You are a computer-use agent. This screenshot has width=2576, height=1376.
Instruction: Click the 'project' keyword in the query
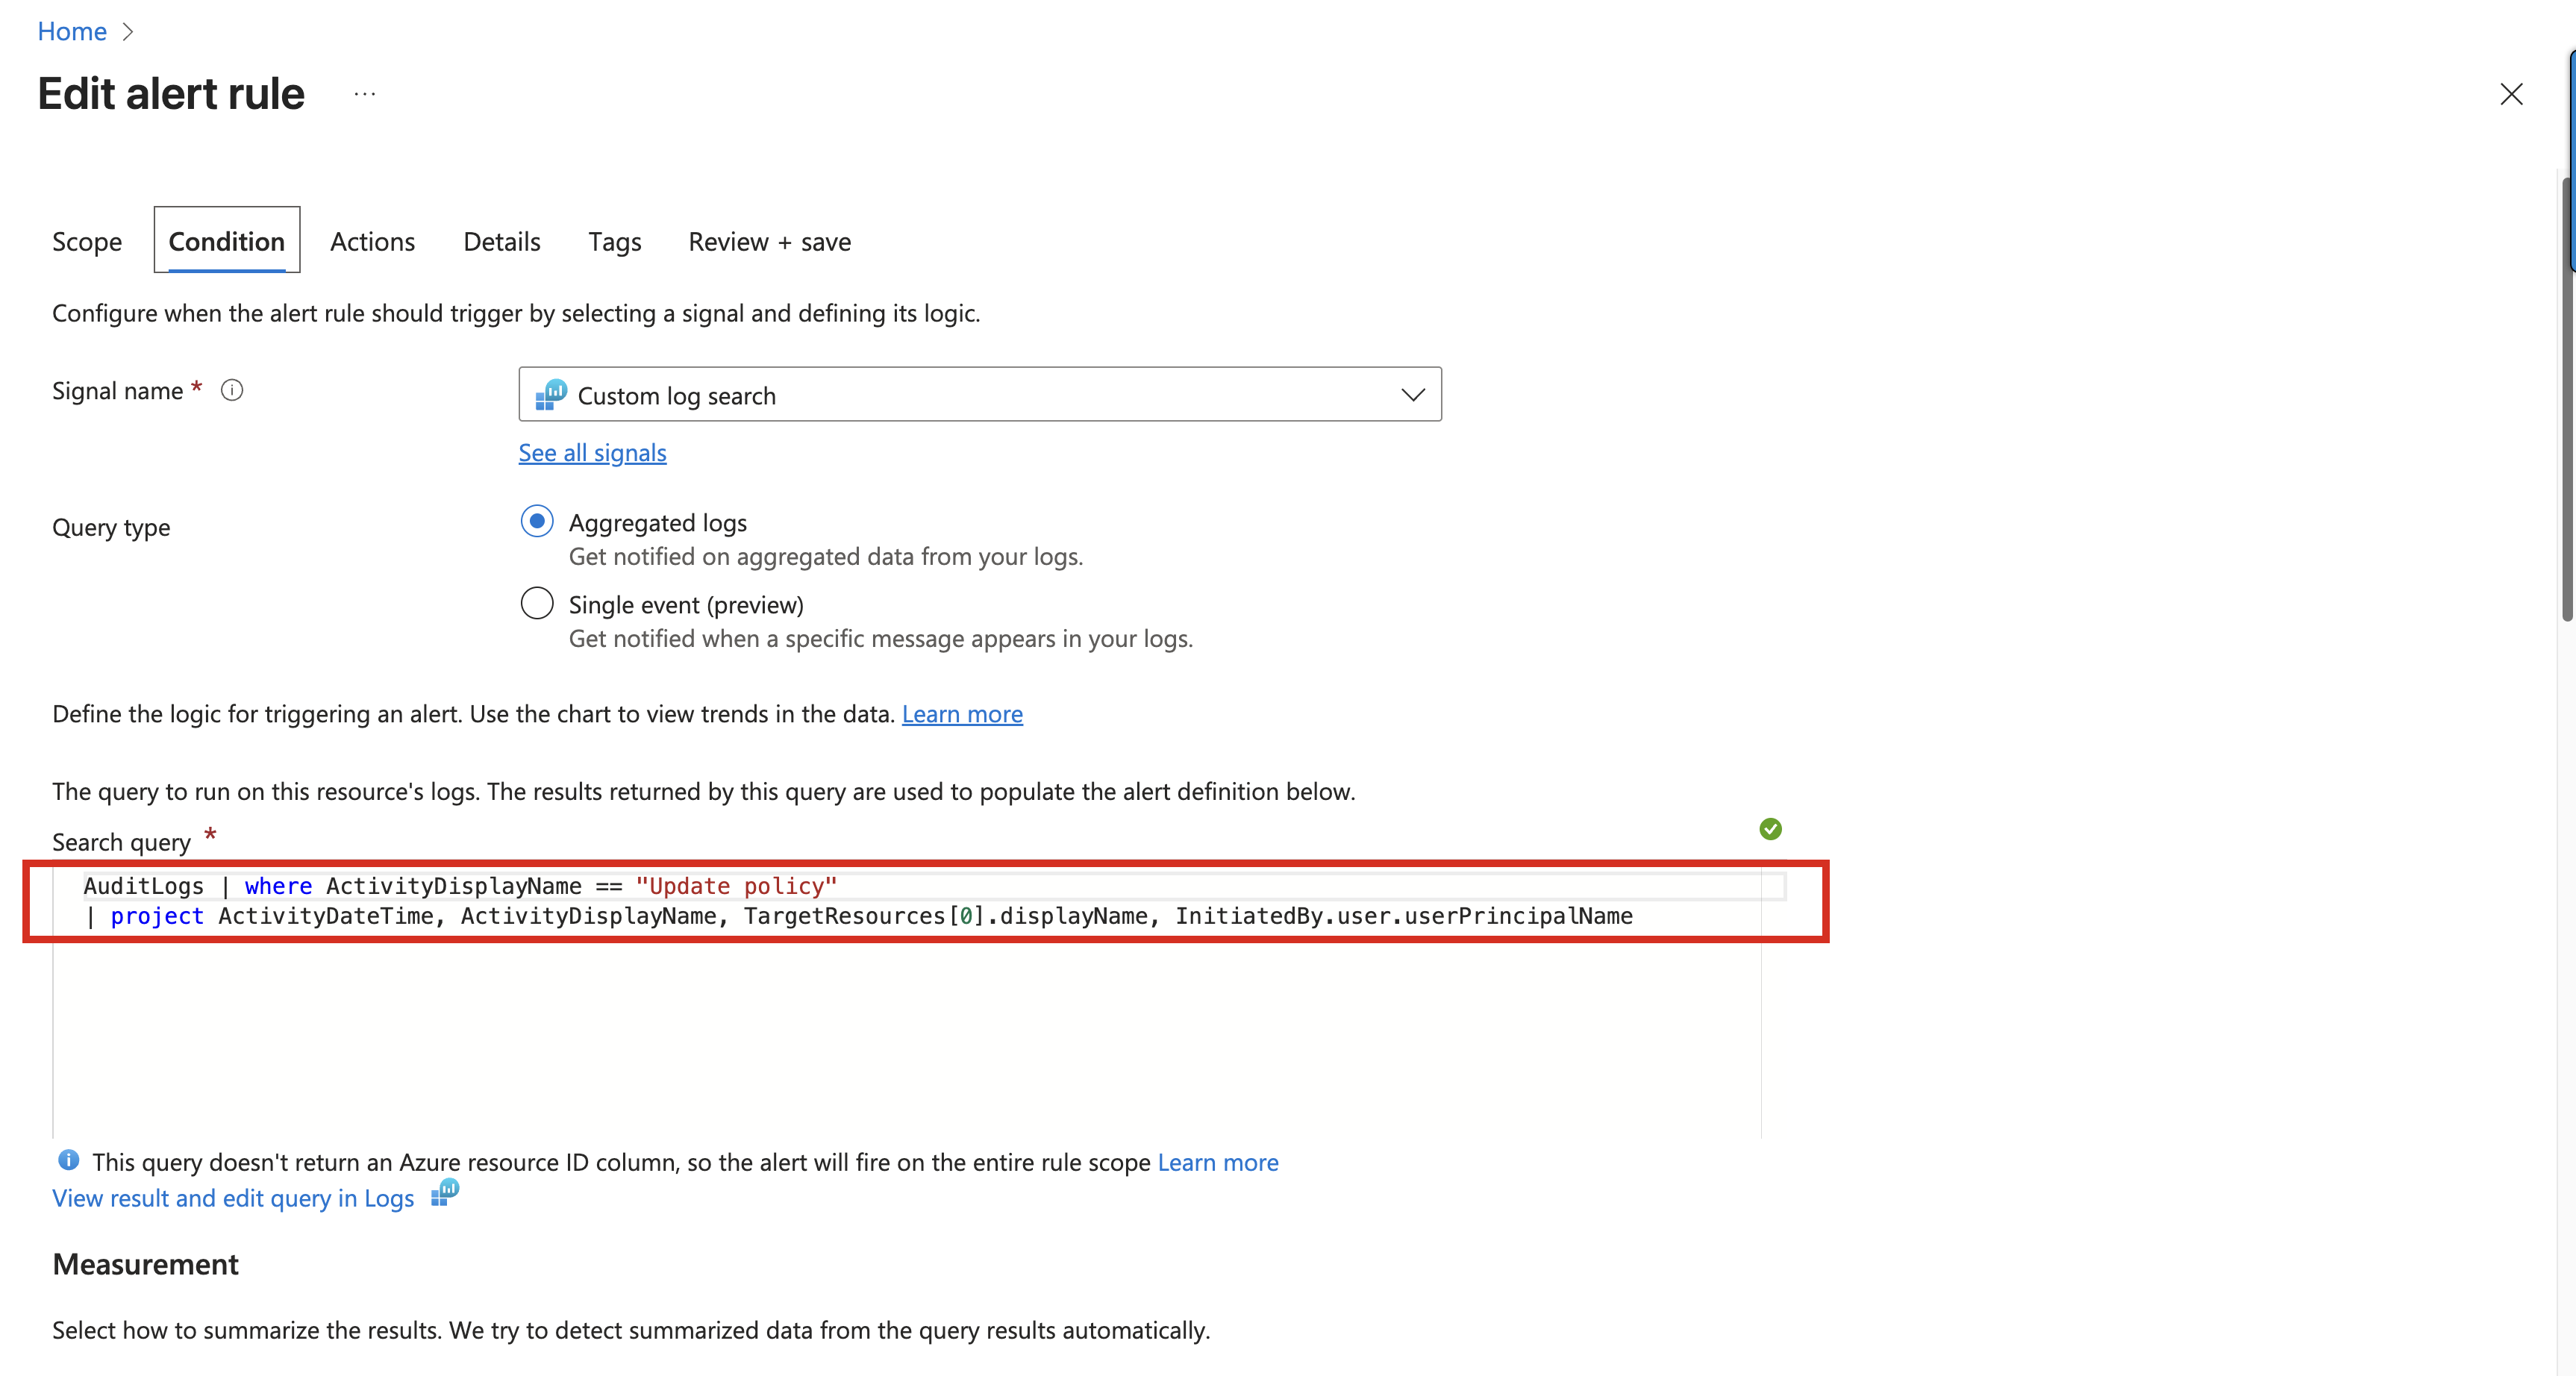tap(157, 916)
